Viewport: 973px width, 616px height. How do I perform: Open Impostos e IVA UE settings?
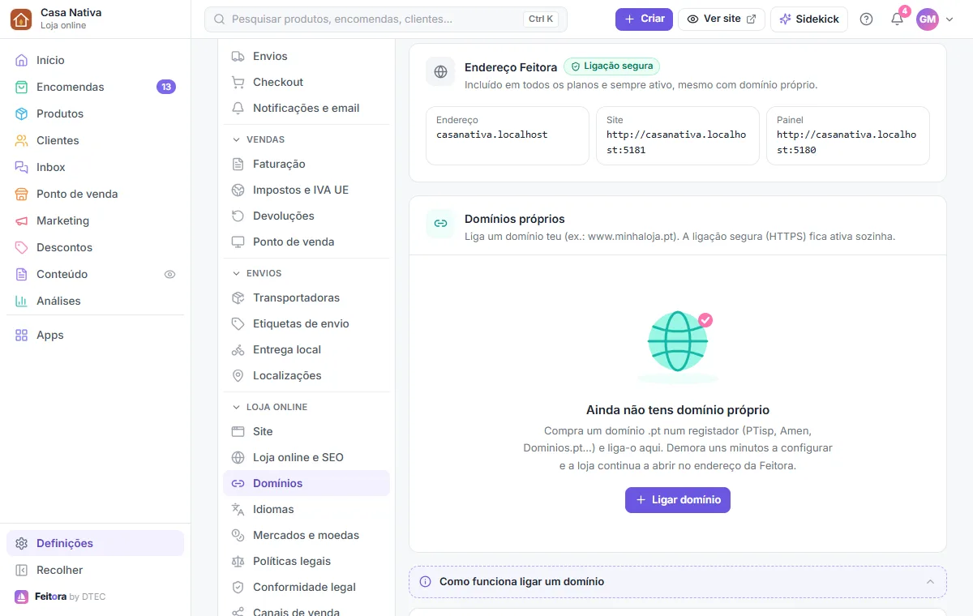(x=306, y=190)
